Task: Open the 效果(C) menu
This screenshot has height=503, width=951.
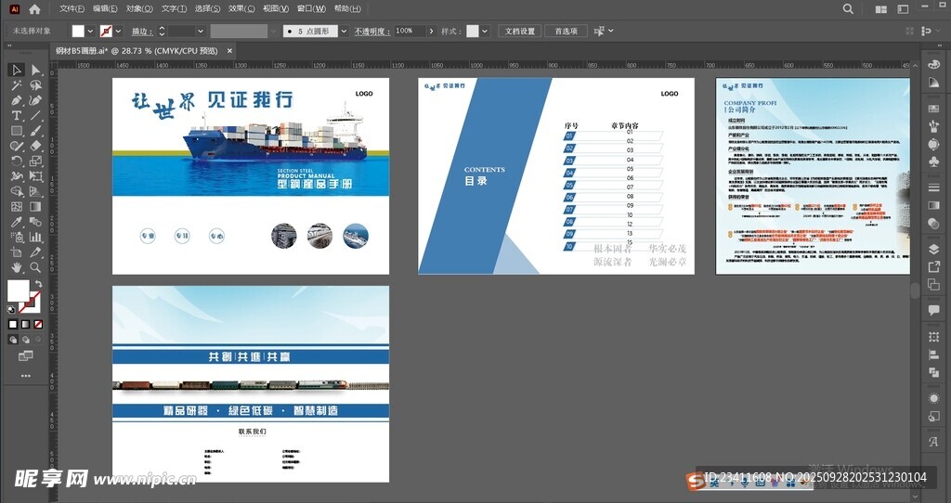Action: (241, 8)
